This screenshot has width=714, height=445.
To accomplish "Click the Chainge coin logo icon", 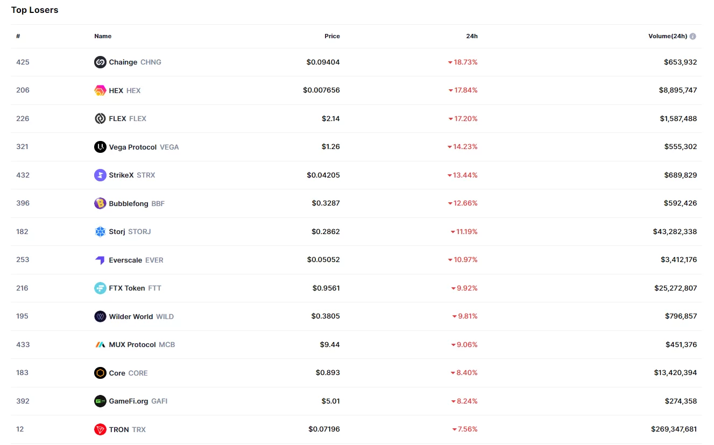I will tap(100, 62).
